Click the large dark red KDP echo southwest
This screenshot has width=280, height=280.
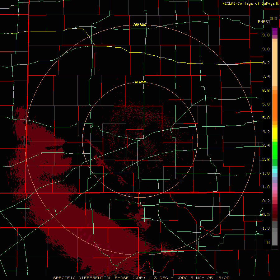pos(79,214)
